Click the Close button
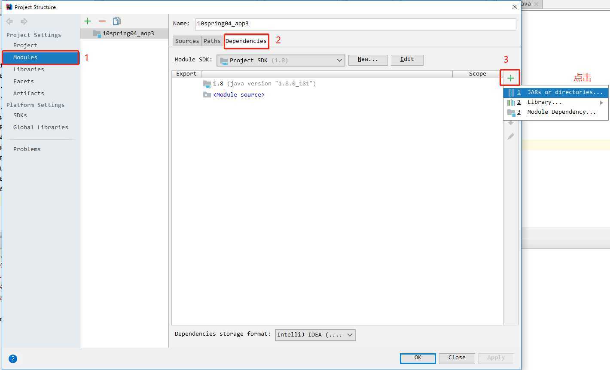Viewport: 610px width, 370px height. (457, 358)
